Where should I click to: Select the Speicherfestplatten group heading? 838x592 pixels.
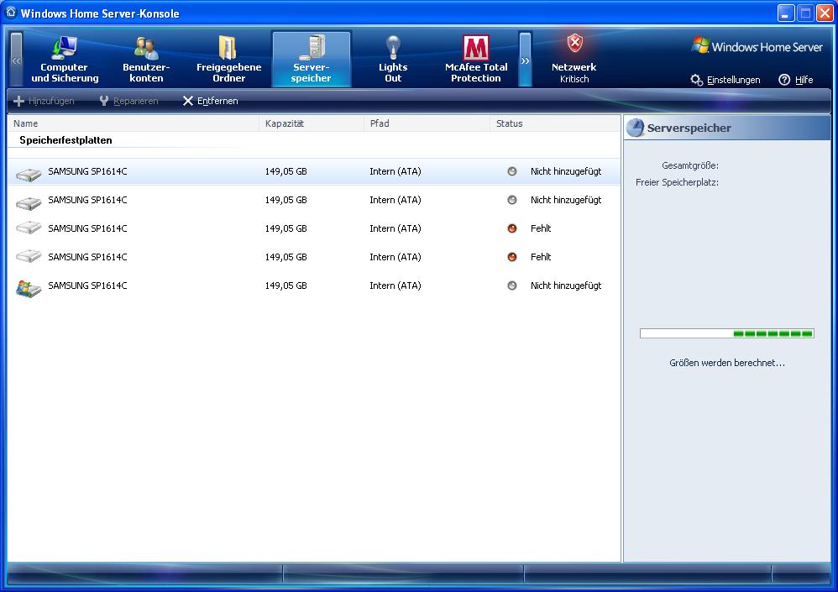[65, 140]
